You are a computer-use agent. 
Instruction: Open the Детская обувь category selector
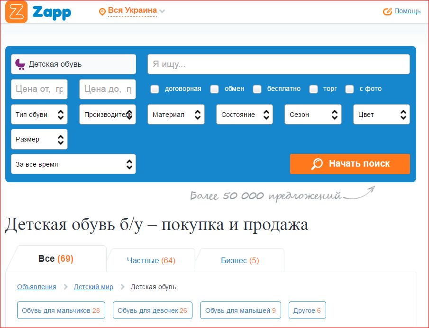click(73, 64)
